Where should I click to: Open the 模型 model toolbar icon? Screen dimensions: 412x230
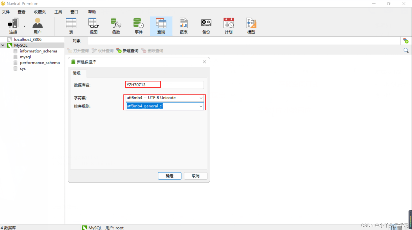pyautogui.click(x=251, y=26)
